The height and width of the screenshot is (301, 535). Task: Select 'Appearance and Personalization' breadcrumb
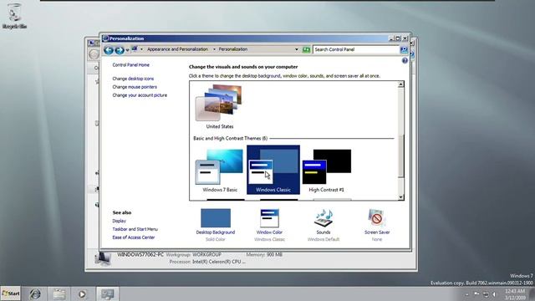tap(177, 49)
